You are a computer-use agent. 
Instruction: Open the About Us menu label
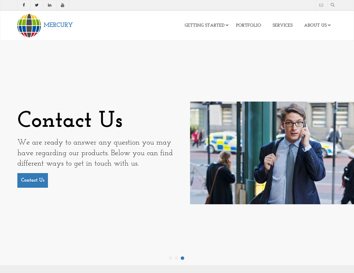tap(315, 25)
